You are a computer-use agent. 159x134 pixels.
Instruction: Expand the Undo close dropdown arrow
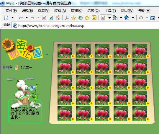point(147,17)
